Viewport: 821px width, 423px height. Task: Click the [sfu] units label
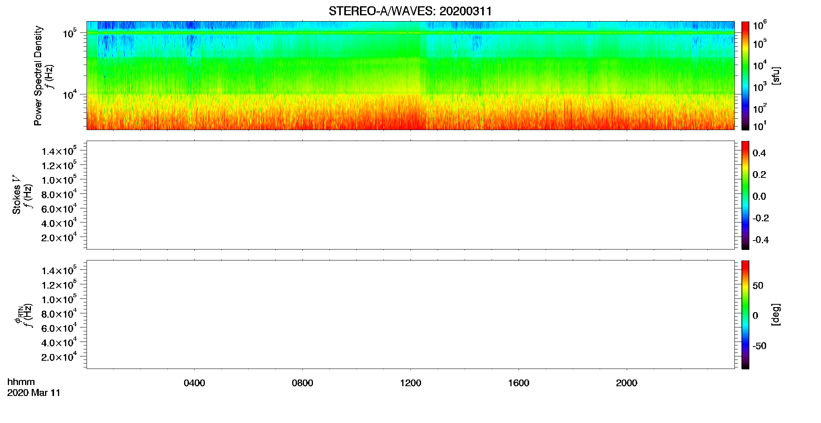tap(776, 76)
